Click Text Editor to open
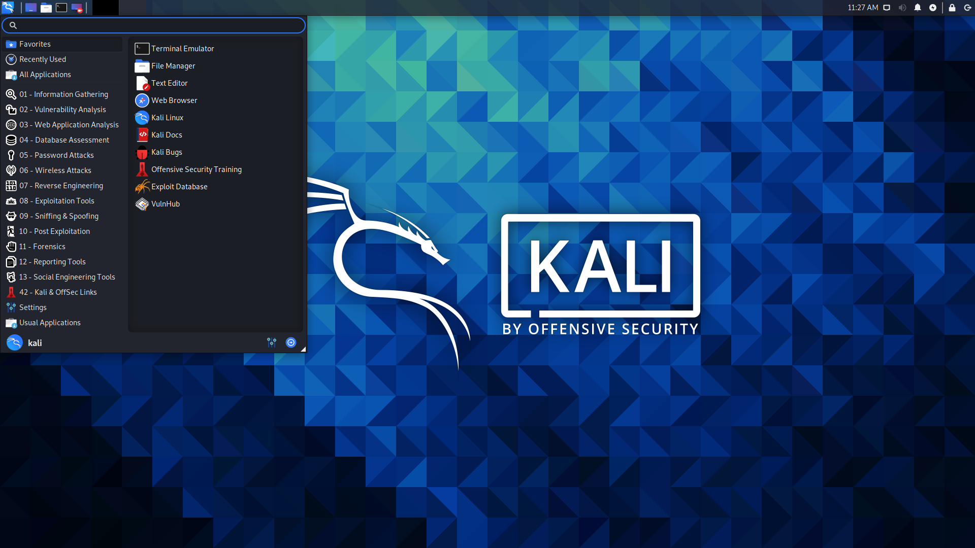 [x=170, y=82]
